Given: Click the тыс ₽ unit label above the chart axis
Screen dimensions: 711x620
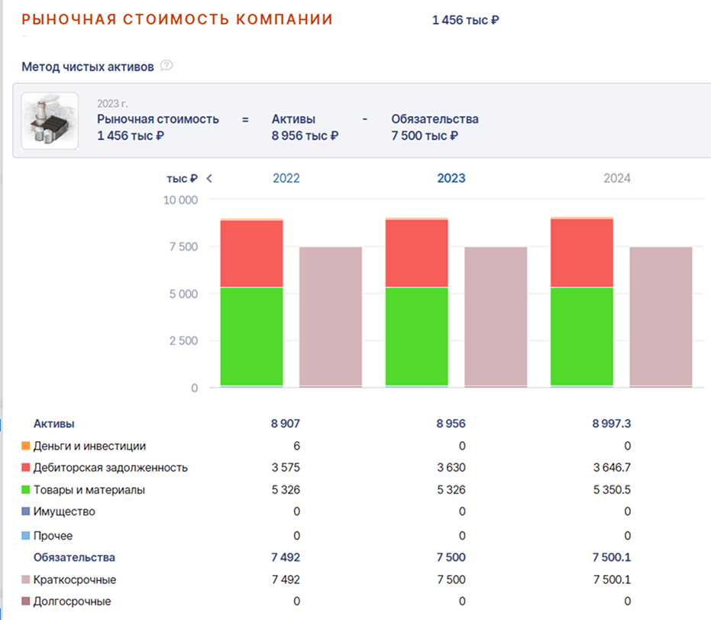Looking at the screenshot, I should 183,179.
